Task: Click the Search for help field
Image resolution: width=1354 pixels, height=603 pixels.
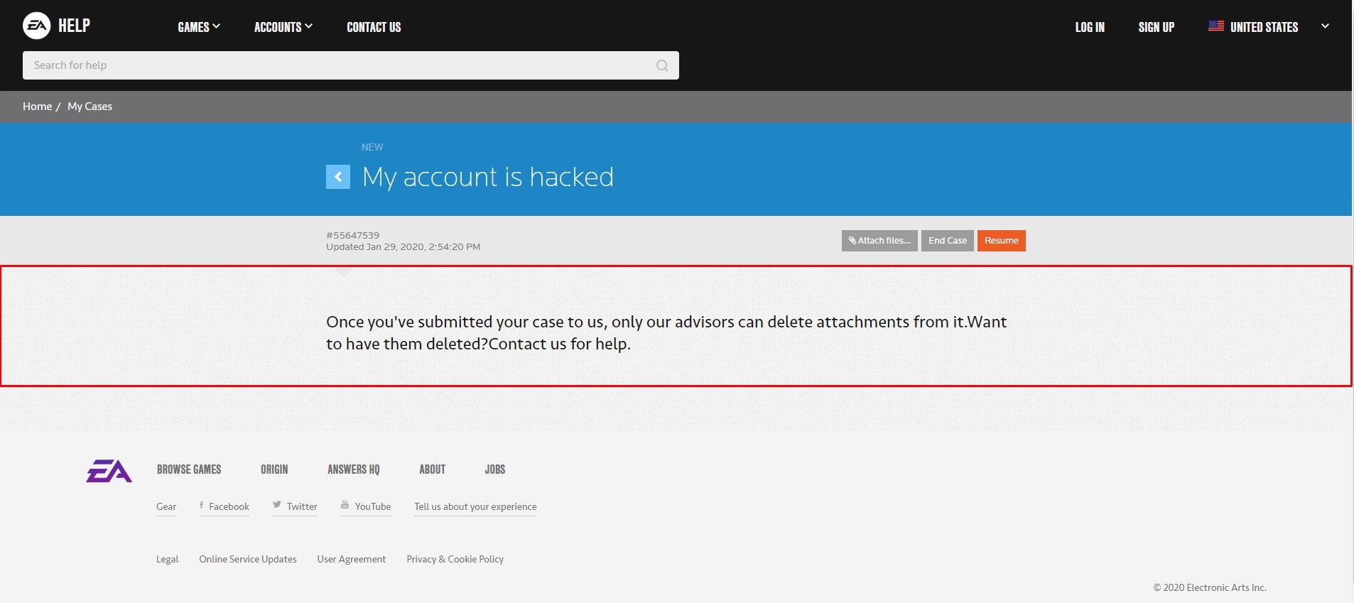Action: [341, 65]
